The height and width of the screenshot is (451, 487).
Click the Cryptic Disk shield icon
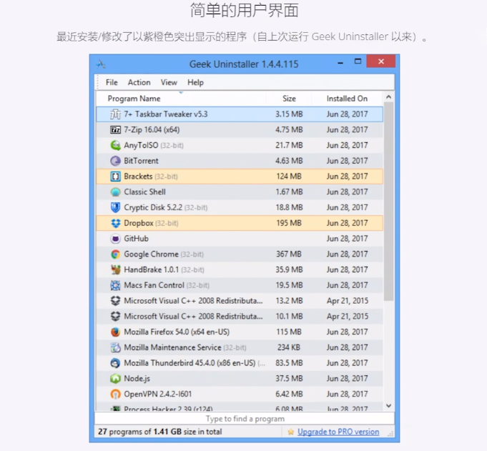coord(116,207)
